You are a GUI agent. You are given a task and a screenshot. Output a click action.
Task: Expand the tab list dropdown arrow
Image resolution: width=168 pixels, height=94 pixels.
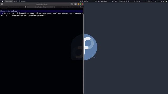click(83, 7)
